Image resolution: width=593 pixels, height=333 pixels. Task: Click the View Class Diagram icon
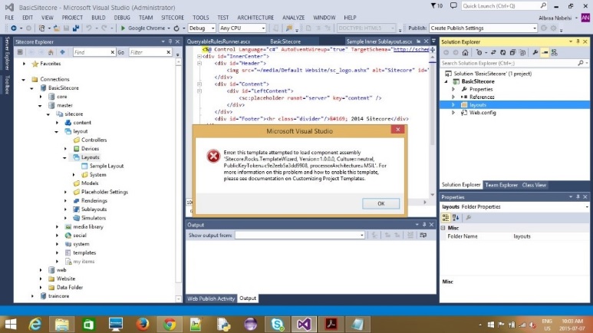pyautogui.click(x=555, y=53)
